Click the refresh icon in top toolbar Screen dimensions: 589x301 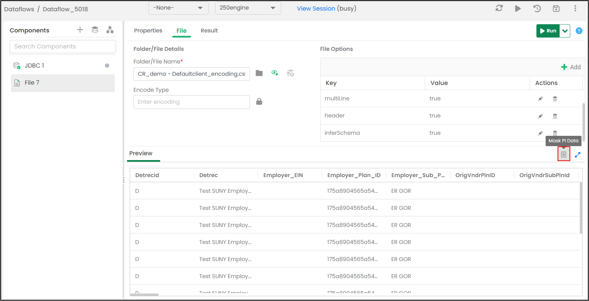point(499,8)
